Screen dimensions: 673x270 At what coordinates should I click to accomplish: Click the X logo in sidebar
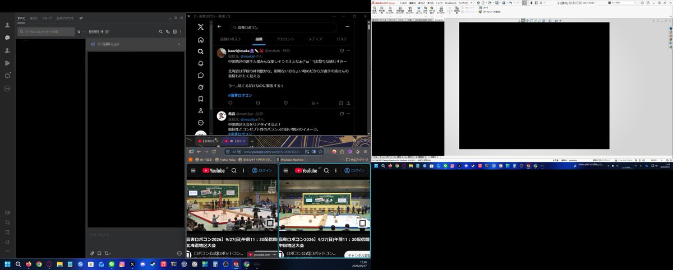(201, 27)
